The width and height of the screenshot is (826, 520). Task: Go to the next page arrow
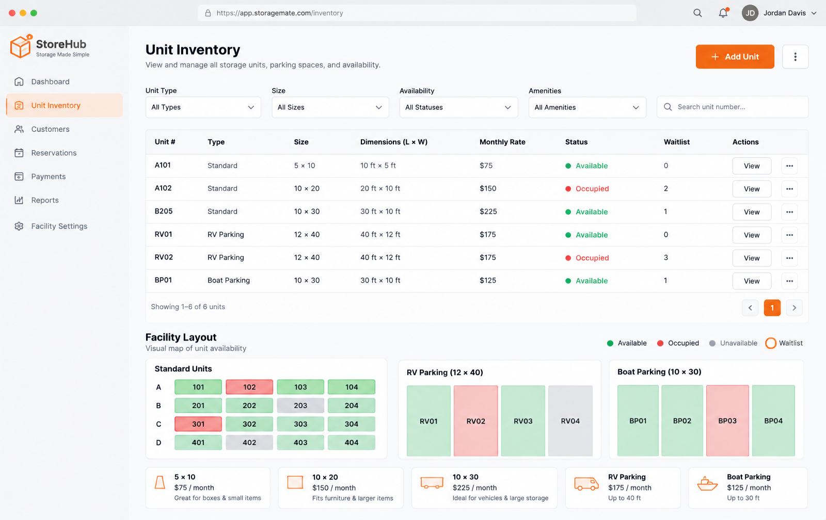pyautogui.click(x=795, y=308)
